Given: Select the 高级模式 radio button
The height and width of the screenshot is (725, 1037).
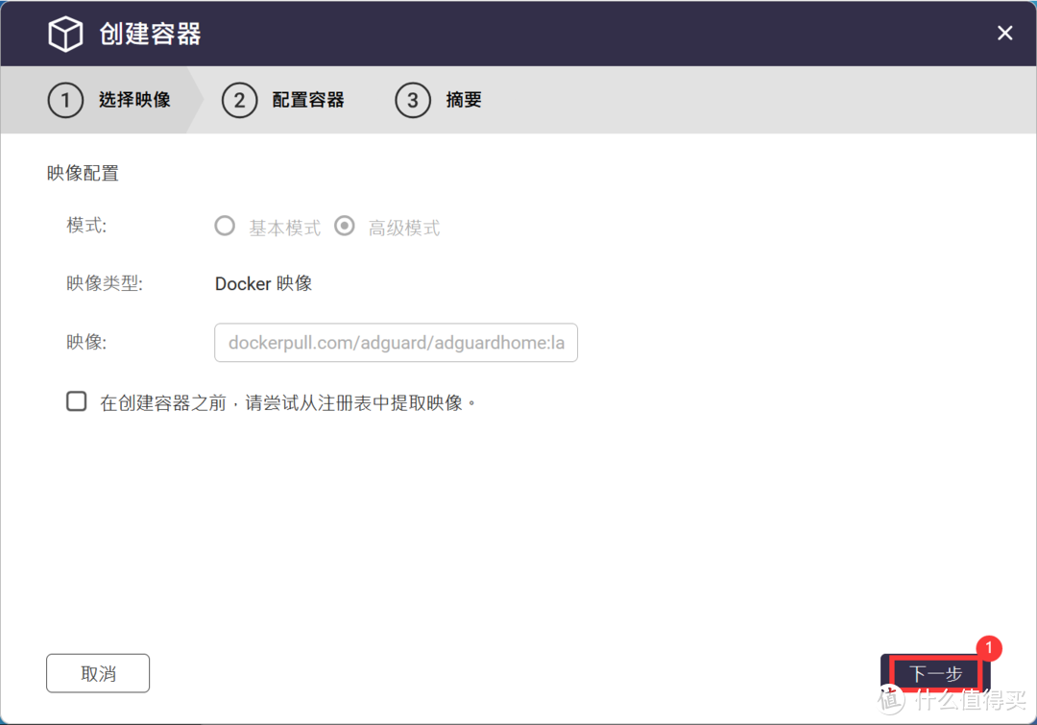Looking at the screenshot, I should click(344, 226).
